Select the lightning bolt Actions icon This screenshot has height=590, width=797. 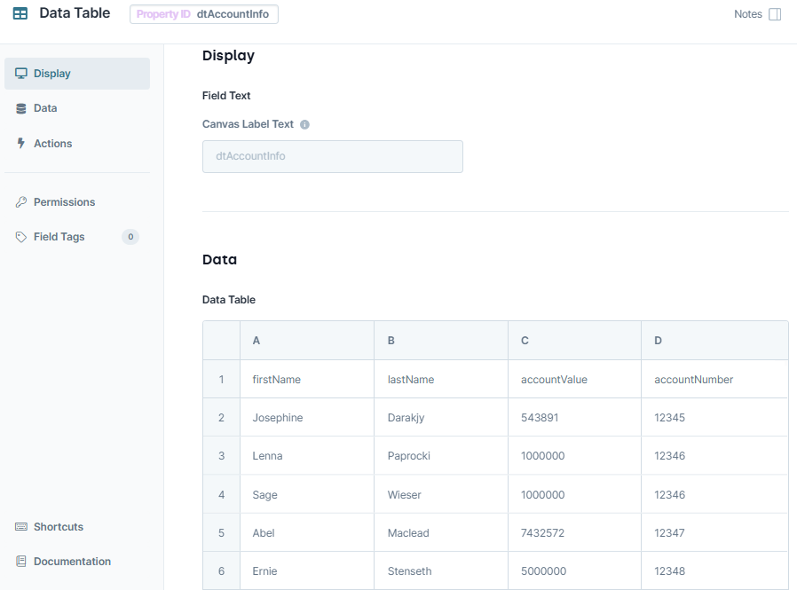pos(20,143)
